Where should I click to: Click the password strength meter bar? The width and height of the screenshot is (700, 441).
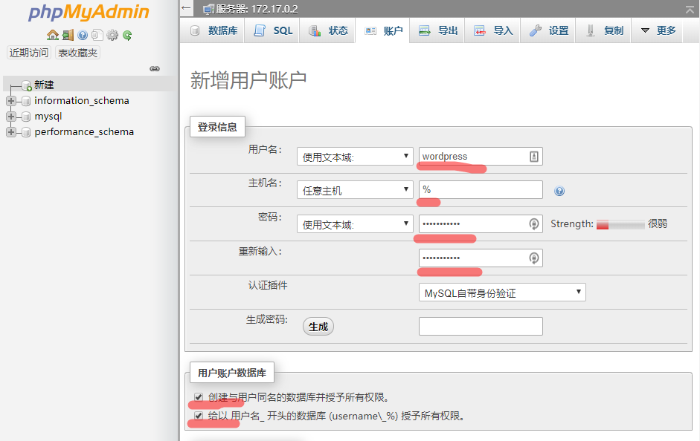[x=620, y=224]
